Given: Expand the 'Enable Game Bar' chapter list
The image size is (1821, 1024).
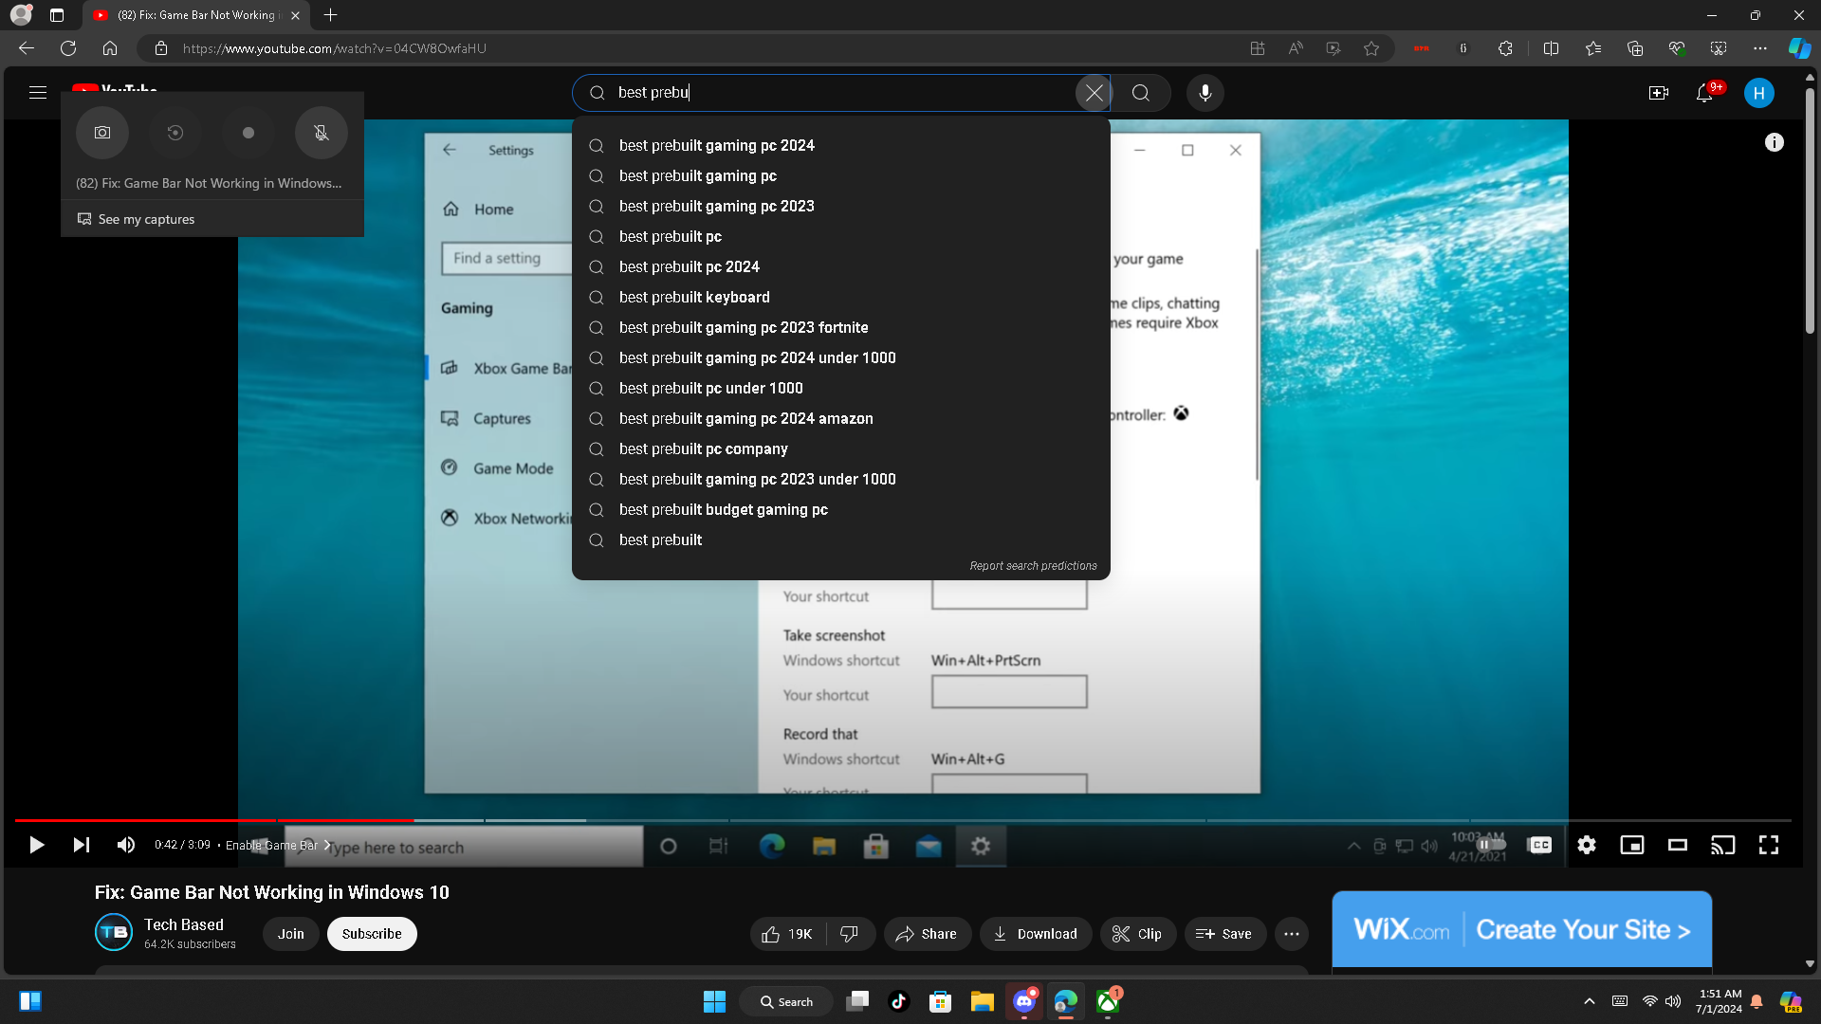Looking at the screenshot, I should 278,845.
